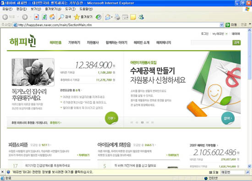
Task: Click the Stop loading toolbar icon
Action: (x=37, y=17)
